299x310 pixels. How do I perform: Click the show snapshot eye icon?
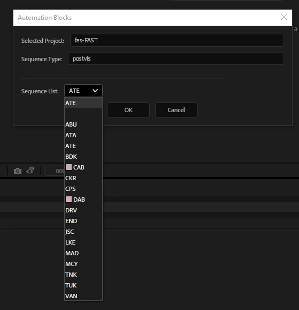point(30,170)
